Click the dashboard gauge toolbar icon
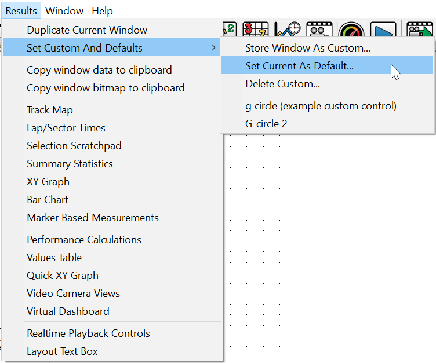 point(351,30)
